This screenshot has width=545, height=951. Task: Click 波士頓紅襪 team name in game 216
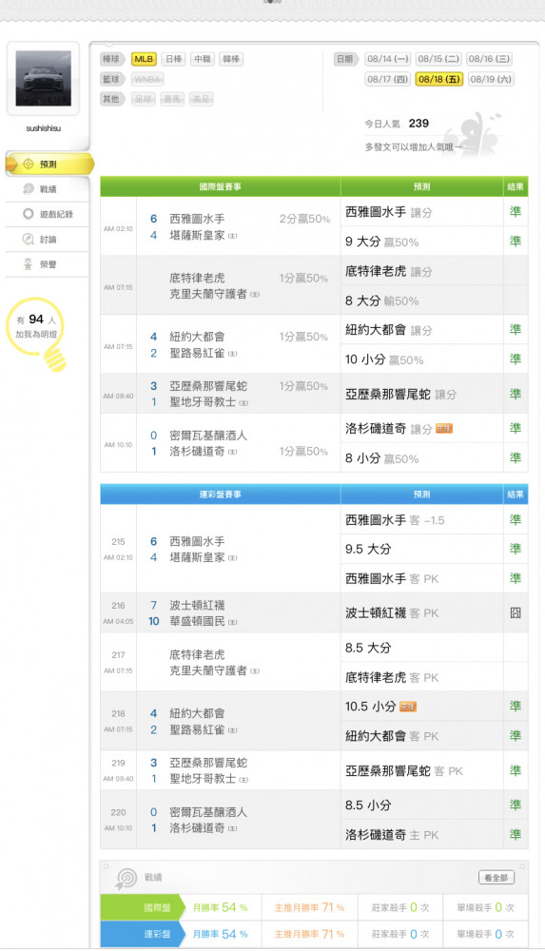(x=197, y=605)
